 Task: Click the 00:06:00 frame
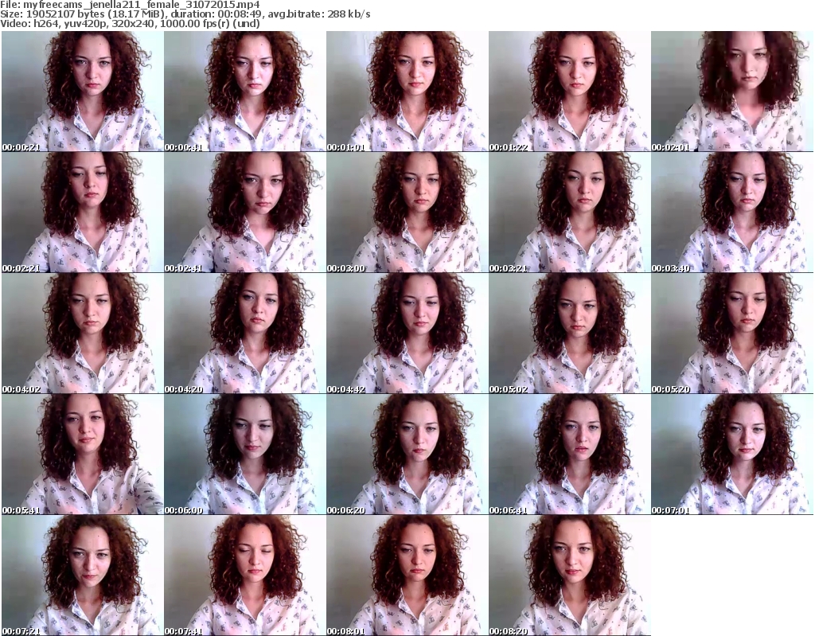[245, 454]
